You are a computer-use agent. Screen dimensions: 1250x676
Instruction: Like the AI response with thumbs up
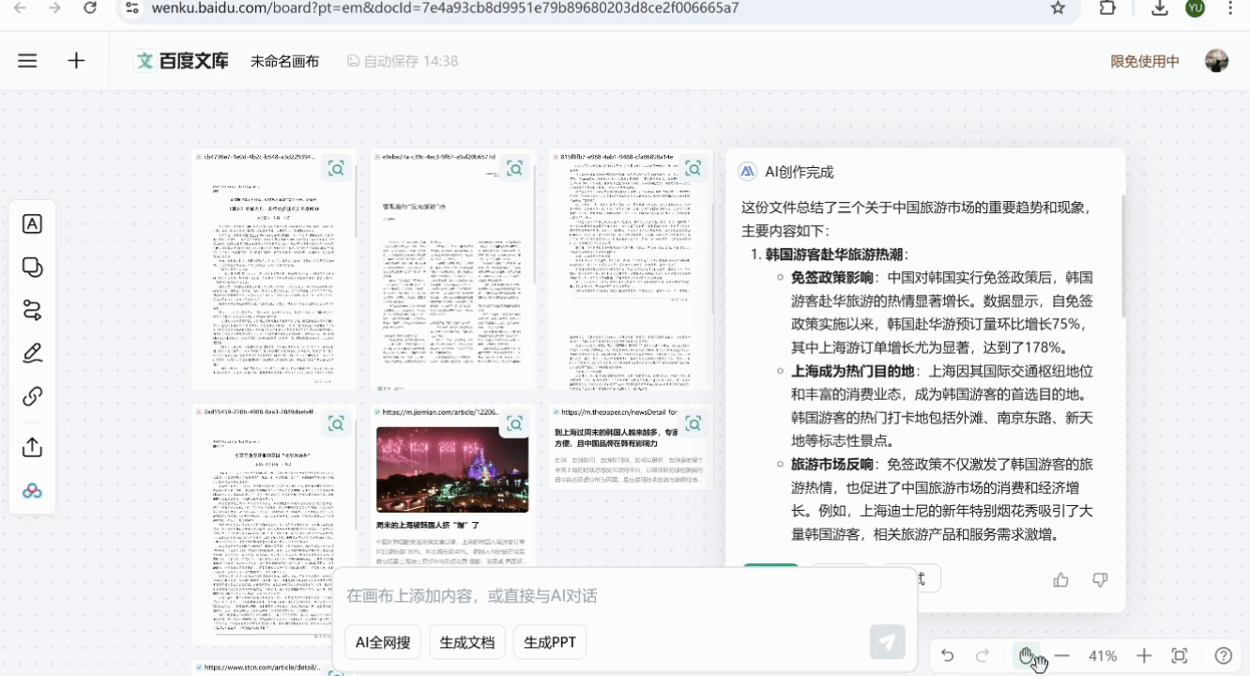(1061, 579)
